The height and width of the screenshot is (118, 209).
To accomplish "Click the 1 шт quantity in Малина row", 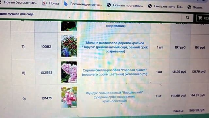I will (x=160, y=47).
